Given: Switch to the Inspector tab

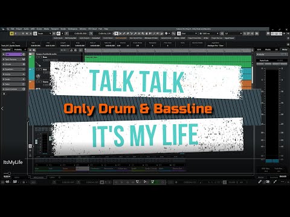Looking at the screenshot, I should [x=7, y=49].
